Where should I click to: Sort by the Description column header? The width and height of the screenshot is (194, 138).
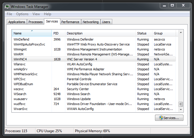[x=100, y=33]
